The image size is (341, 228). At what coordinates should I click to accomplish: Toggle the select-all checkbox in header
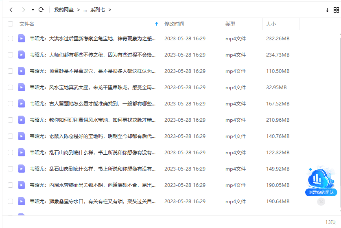pyautogui.click(x=10, y=24)
